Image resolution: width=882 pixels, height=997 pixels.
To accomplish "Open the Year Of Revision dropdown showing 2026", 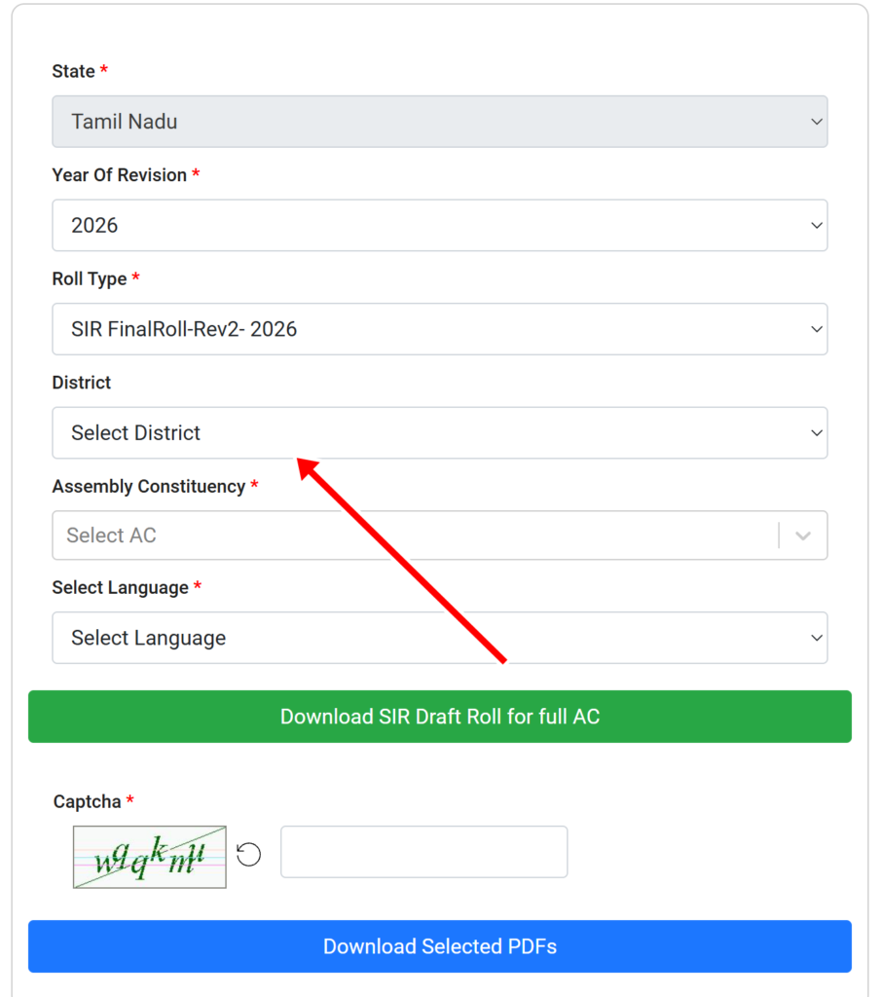I will (439, 225).
